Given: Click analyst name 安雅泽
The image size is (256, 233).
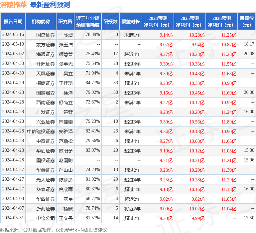Looking at the screenshot, I should click(x=66, y=131).
